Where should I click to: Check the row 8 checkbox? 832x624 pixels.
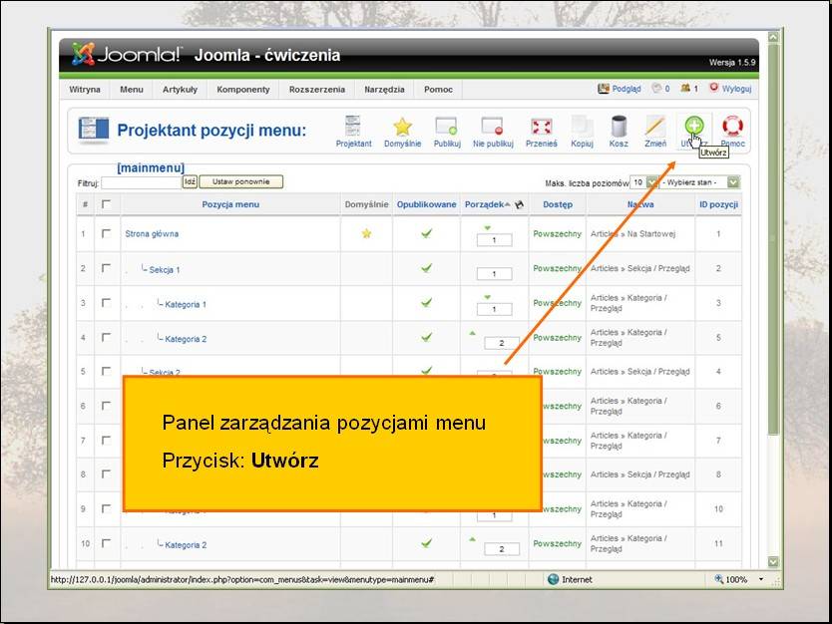[106, 473]
